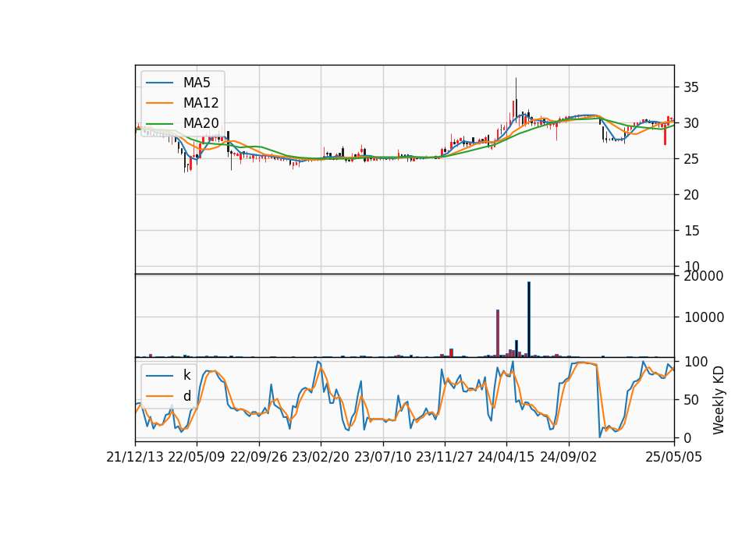Click the price axis tick 25

pos(691,159)
